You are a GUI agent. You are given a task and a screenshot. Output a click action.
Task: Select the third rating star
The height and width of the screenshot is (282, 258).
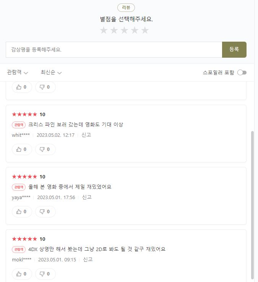[x=124, y=31]
